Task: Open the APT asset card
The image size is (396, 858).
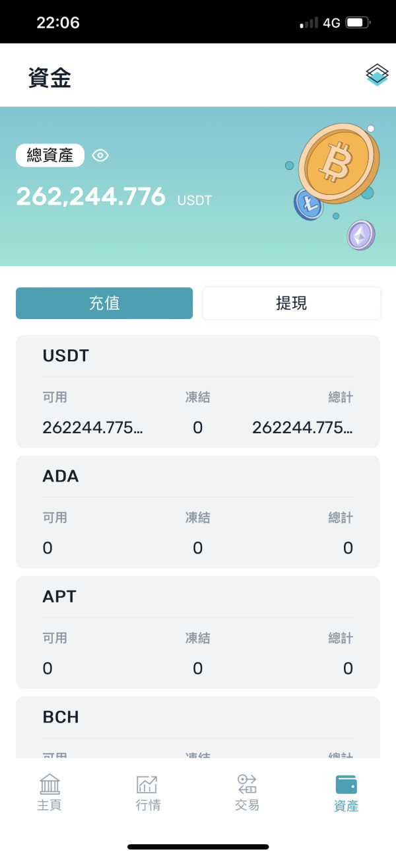Action: 198,632
